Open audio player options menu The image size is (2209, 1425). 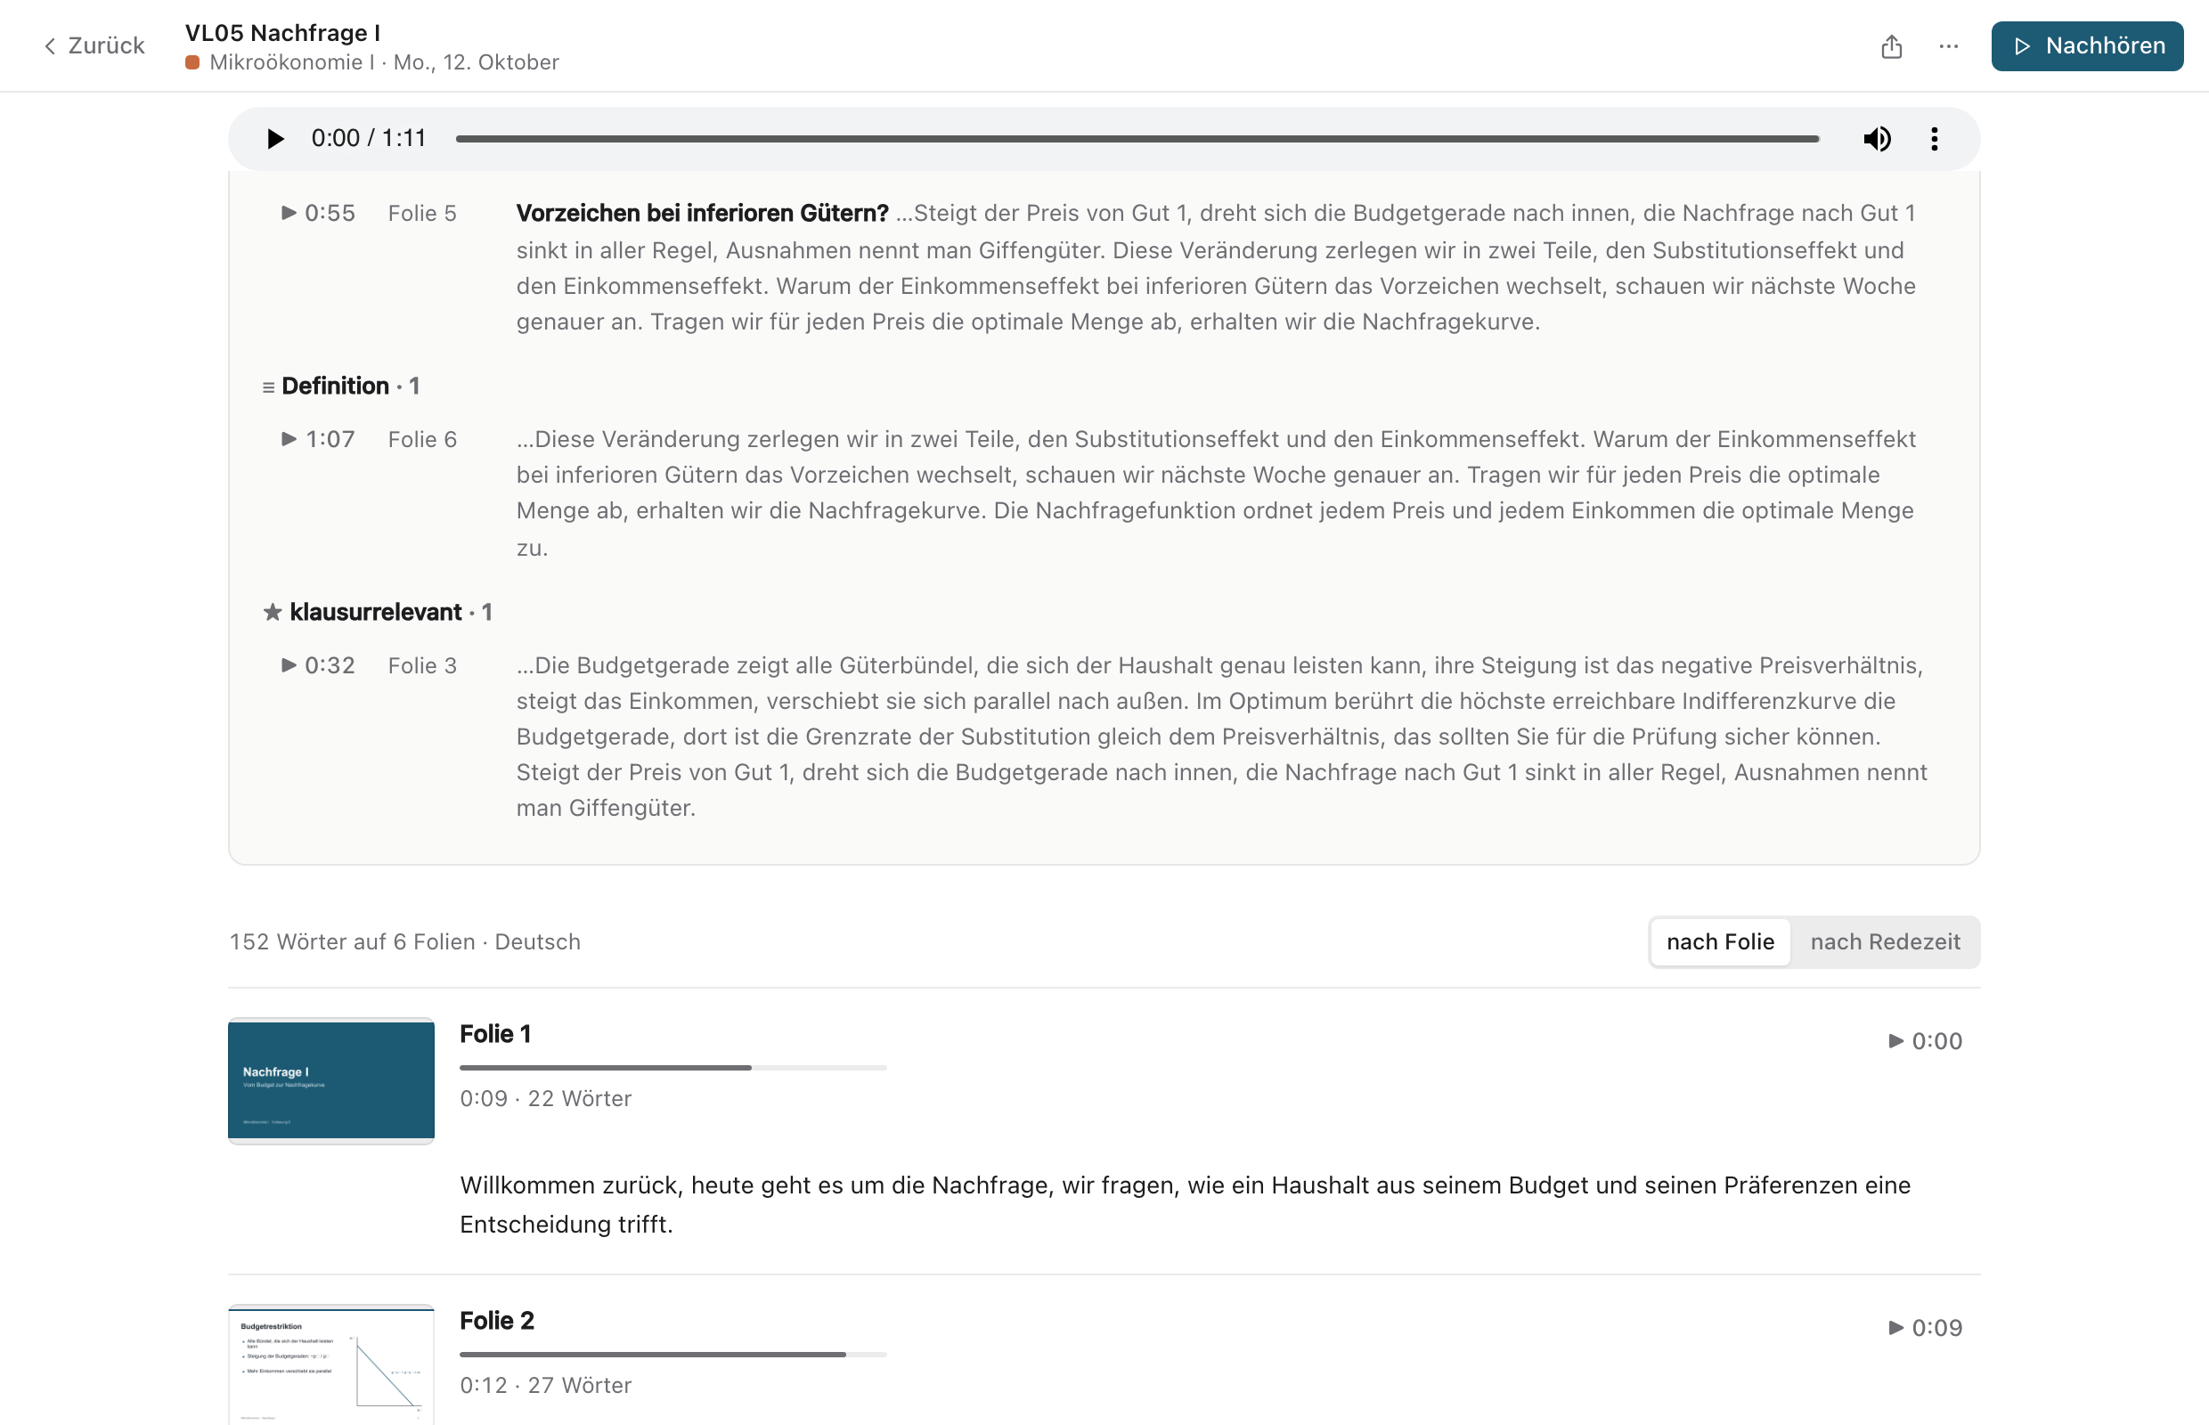1934,139
